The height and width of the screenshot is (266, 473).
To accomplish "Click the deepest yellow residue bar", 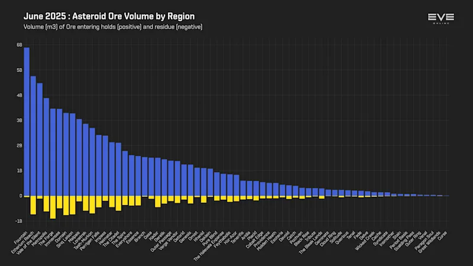I will (53, 207).
